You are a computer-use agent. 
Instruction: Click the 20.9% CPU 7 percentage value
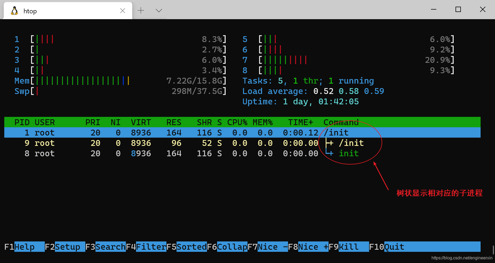tap(437, 60)
